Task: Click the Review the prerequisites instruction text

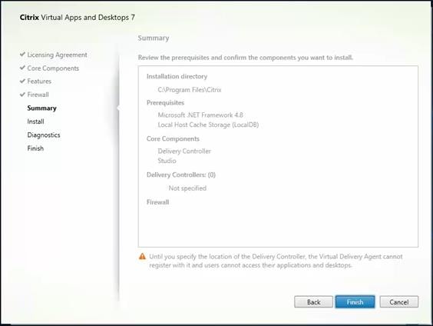Action: pos(246,58)
